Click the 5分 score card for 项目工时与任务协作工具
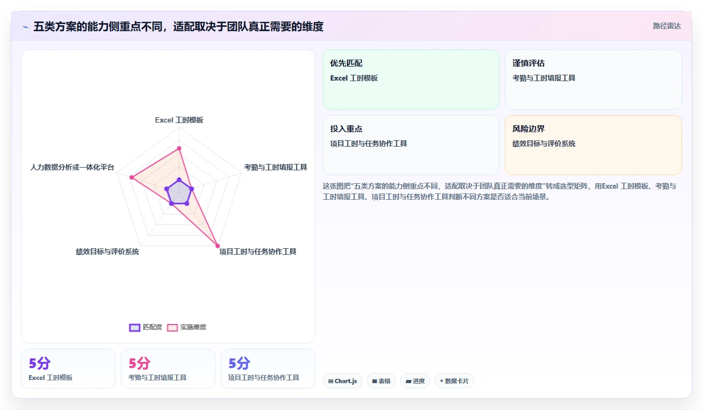 coord(268,369)
